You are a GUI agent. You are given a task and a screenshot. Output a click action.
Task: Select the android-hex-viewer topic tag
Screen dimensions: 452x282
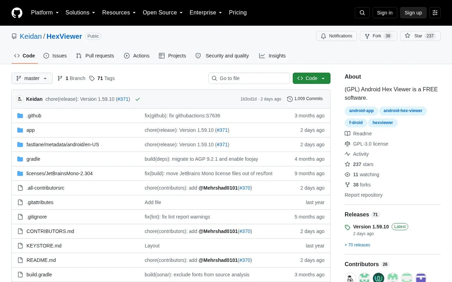tap(403, 111)
